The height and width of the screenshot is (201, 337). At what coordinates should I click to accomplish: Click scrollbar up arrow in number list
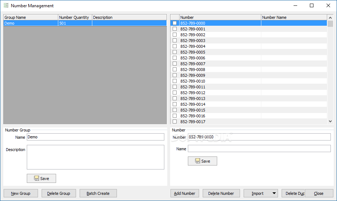[330, 18]
